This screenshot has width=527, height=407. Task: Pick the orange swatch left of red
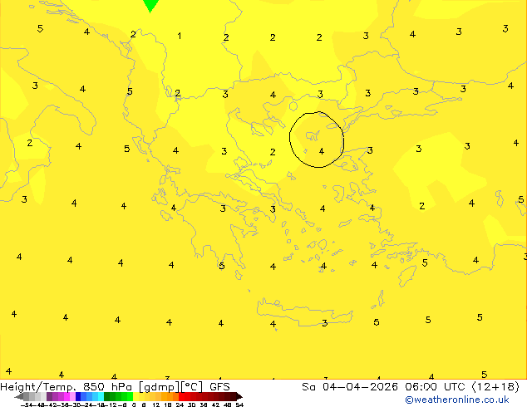click(175, 396)
